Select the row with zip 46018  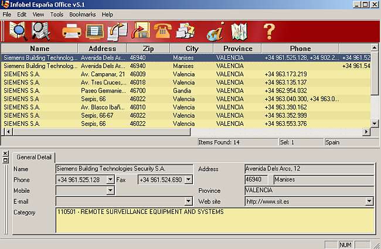[x=186, y=83]
